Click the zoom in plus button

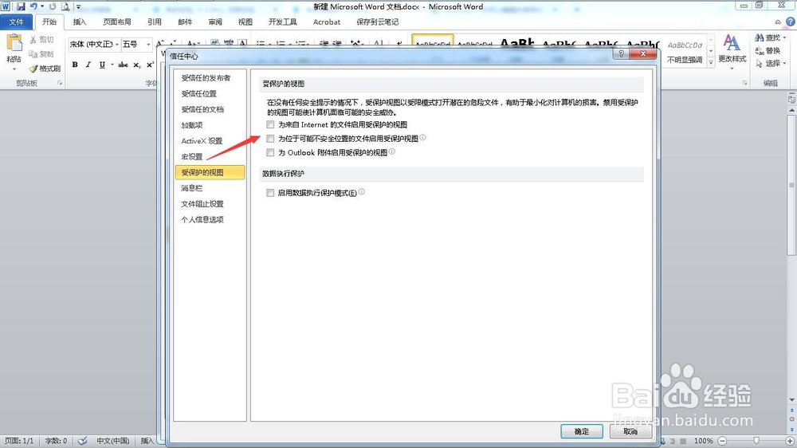coord(790,441)
